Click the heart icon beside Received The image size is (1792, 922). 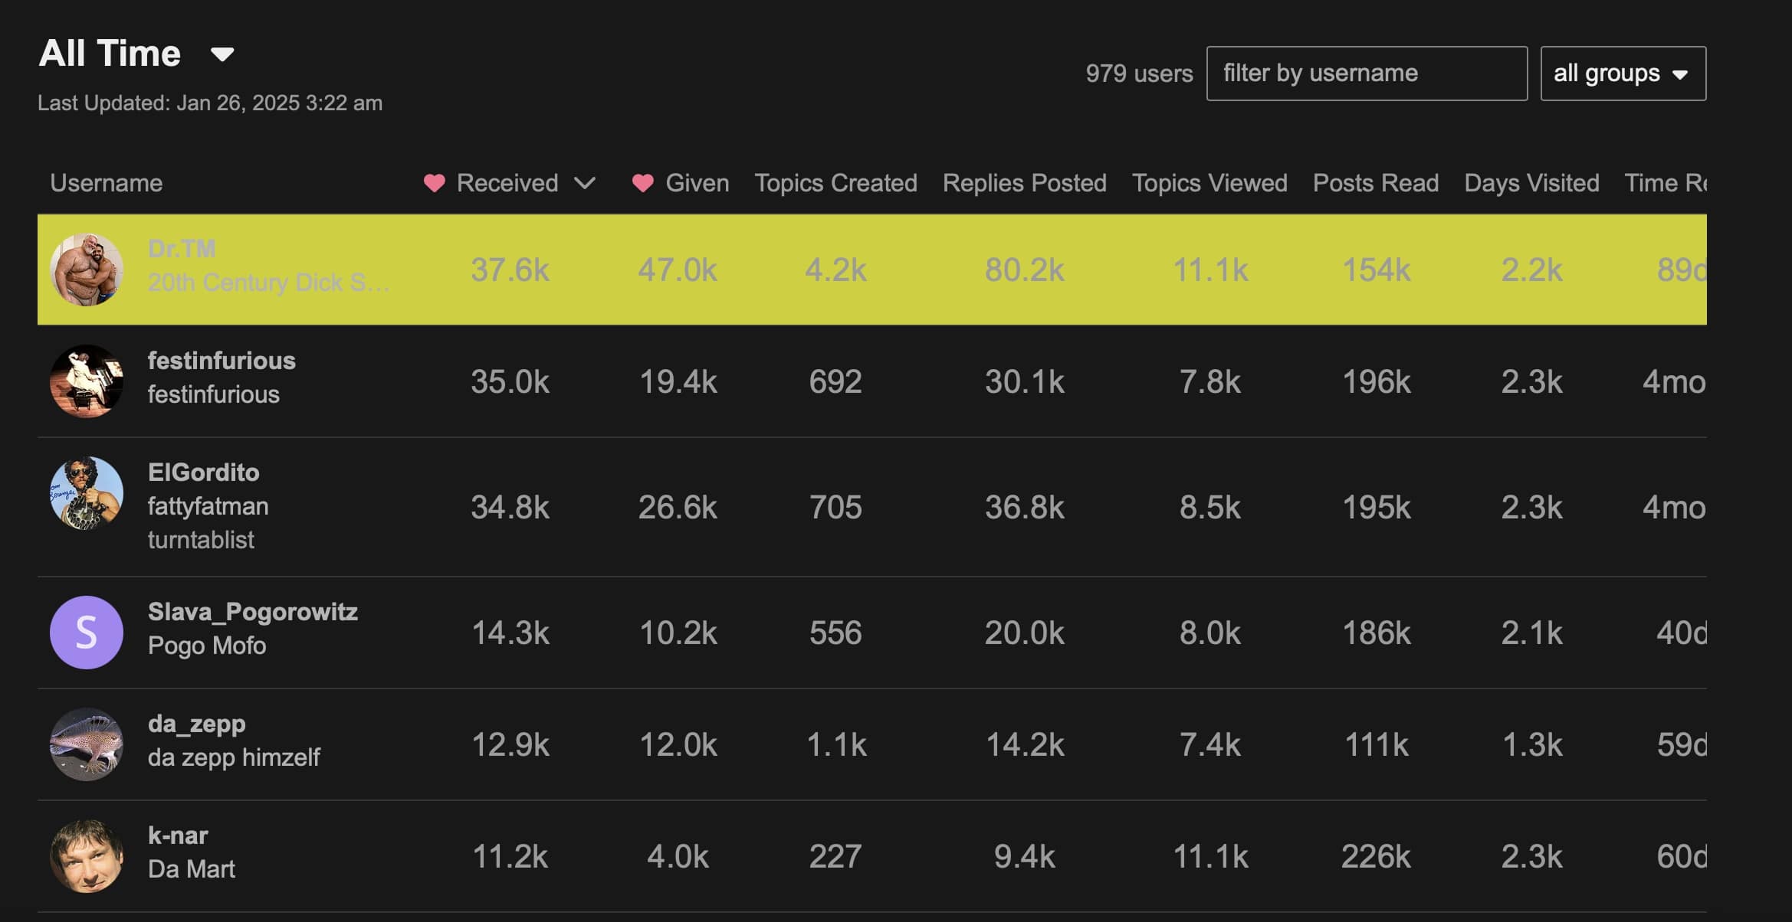pyautogui.click(x=435, y=183)
